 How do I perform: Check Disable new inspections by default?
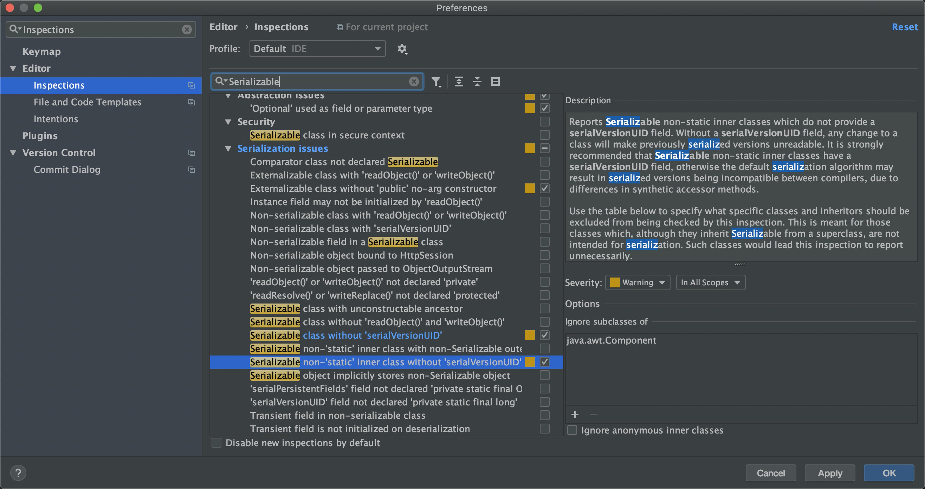point(216,443)
